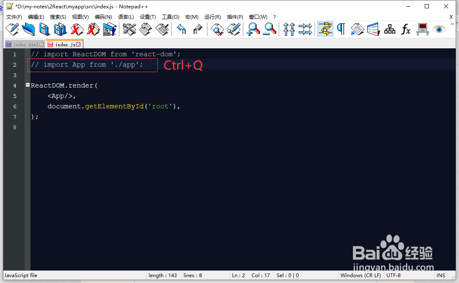This screenshot has width=459, height=283.
Task: Maximize the Notepad++ window
Action: [427, 6]
